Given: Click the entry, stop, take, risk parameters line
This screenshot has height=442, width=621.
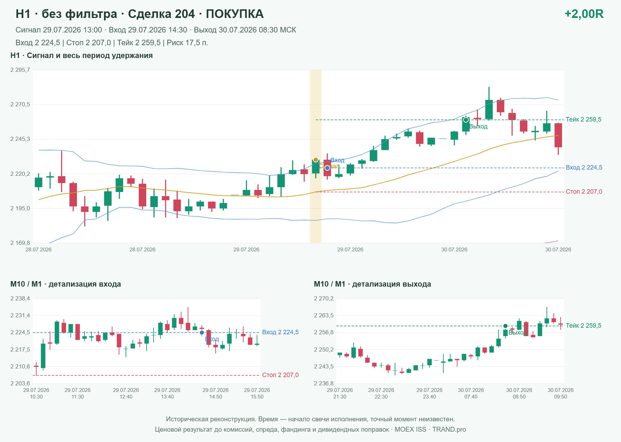Looking at the screenshot, I should click(112, 43).
